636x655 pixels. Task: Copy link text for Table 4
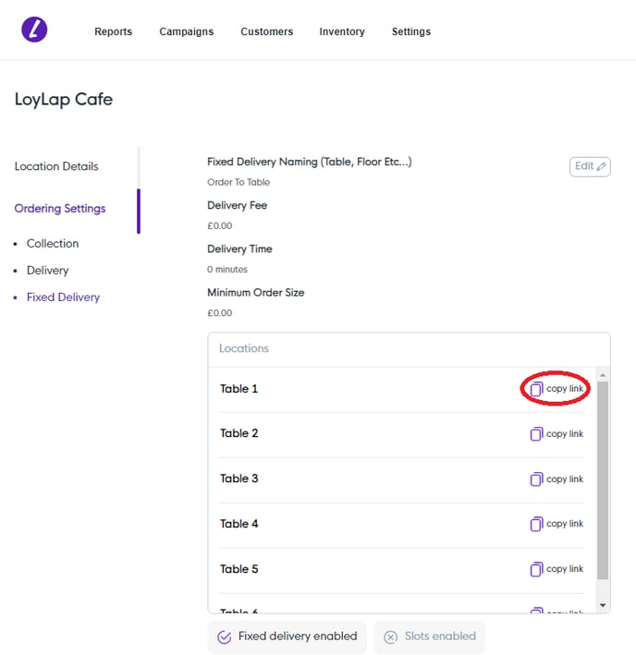pos(565,524)
